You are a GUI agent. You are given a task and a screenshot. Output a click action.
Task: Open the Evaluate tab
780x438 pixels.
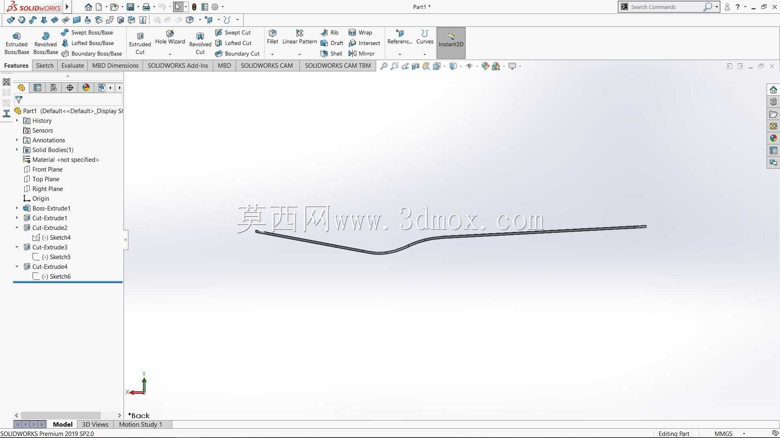tap(73, 66)
